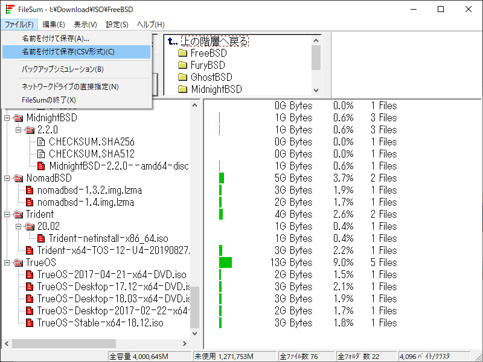This screenshot has width=483, height=362.
Task: Click the MidnightBSD folder icon in tree
Action: [x=19, y=118]
